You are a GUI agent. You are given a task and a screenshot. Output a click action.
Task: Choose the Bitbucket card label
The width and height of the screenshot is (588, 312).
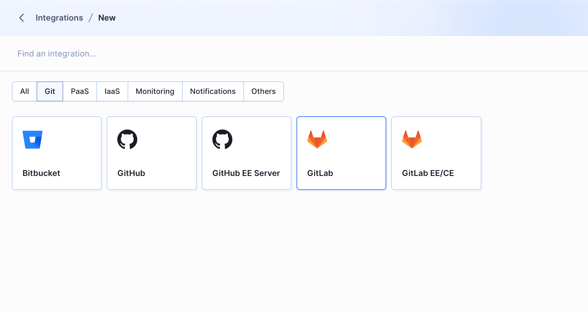tap(41, 173)
